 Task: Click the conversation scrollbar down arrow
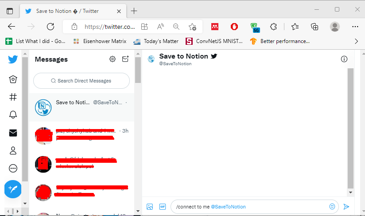point(350,192)
